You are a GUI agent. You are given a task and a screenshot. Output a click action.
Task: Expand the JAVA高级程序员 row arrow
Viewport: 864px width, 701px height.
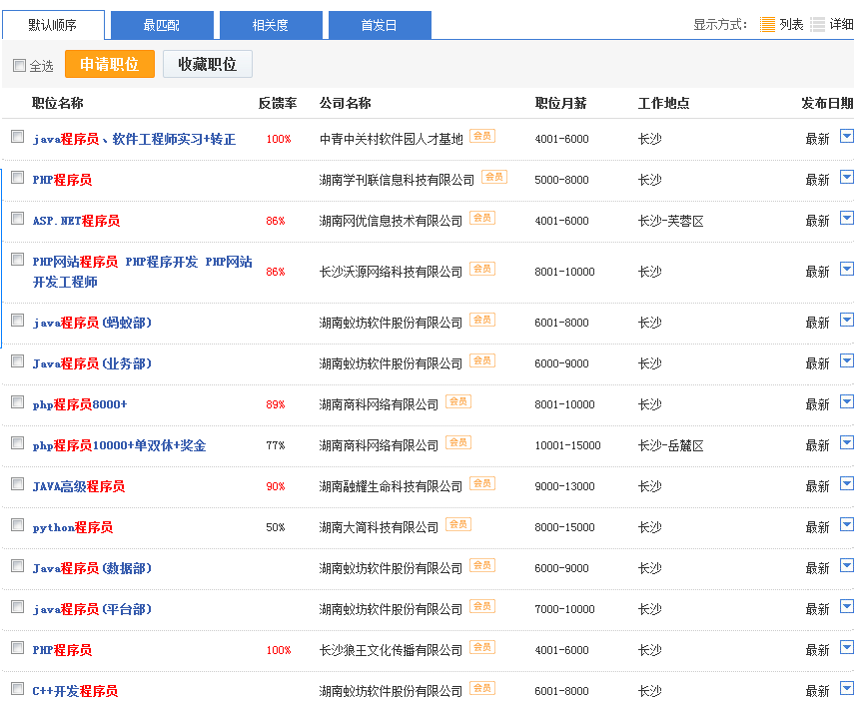click(847, 483)
